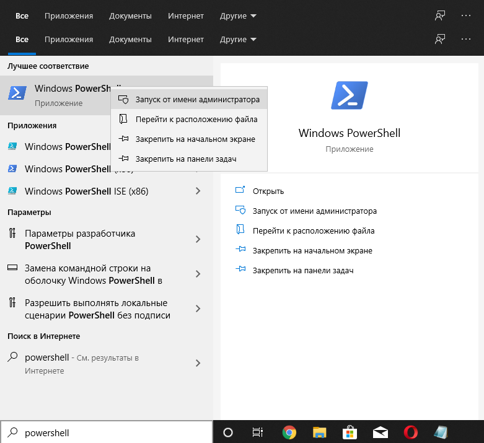
Task: Expand Windows PowerShell ISE (x86) options chevron
Action: pos(198,191)
